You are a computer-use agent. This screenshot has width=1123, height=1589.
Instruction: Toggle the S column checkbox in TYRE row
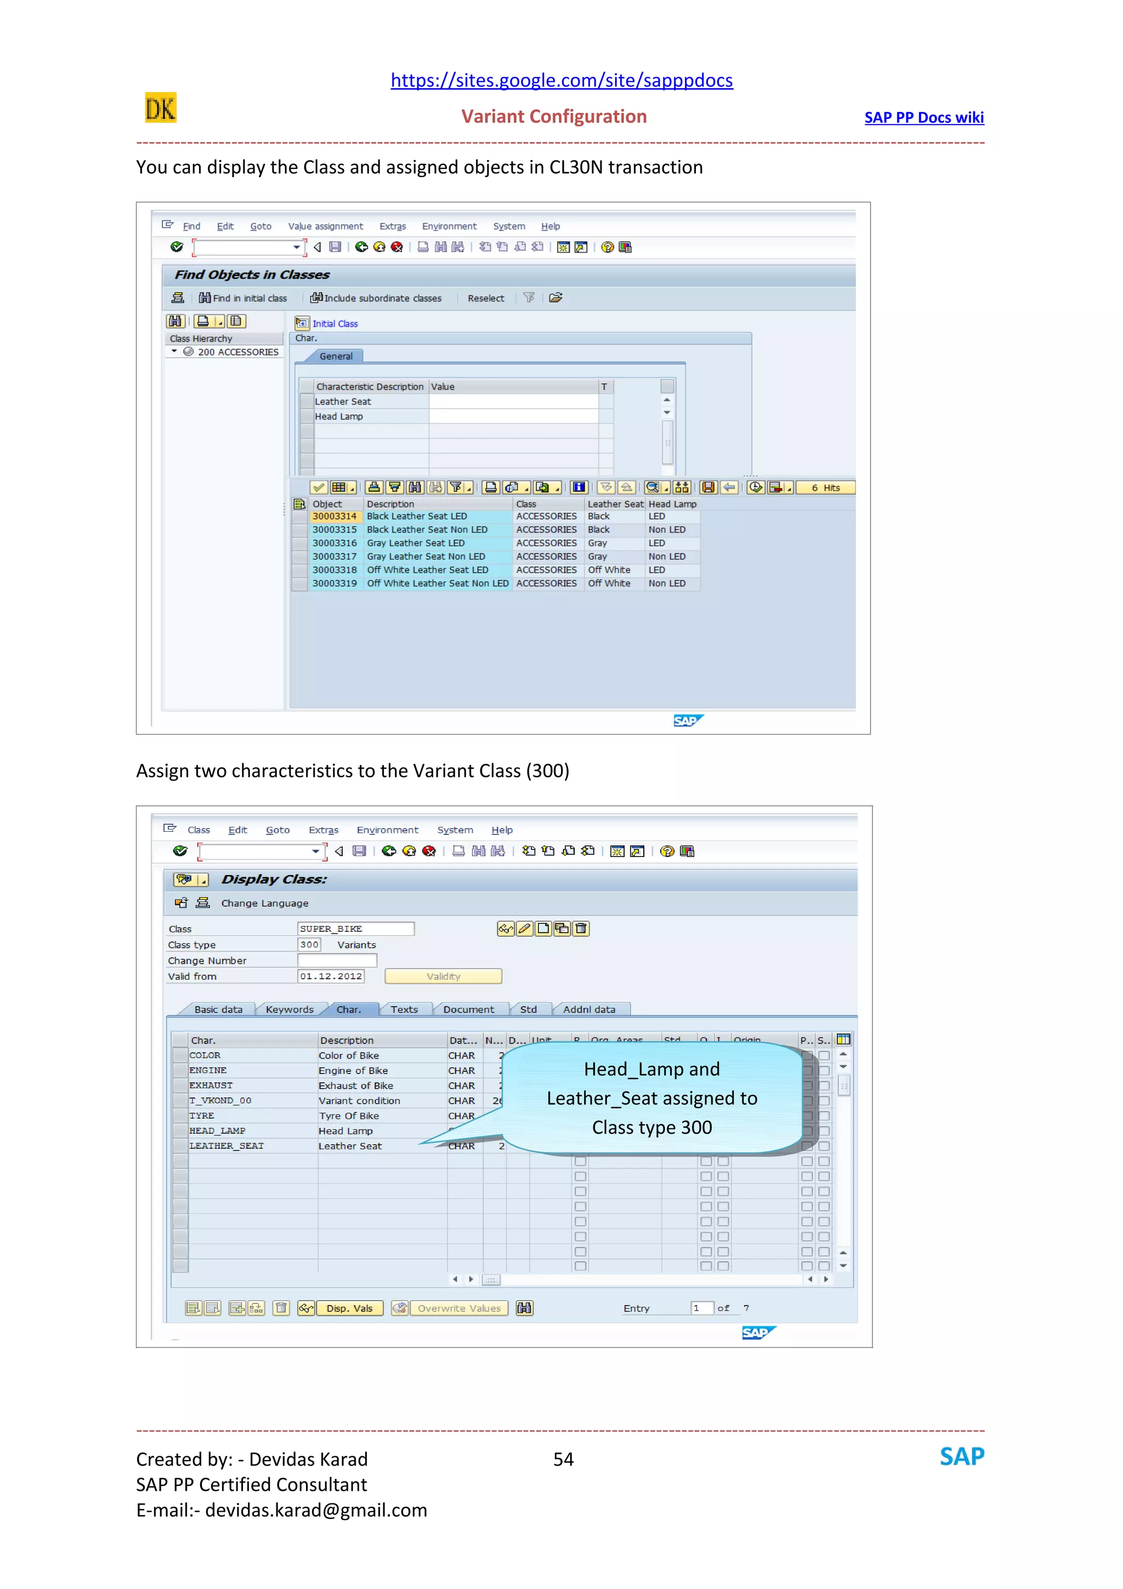[824, 1116]
